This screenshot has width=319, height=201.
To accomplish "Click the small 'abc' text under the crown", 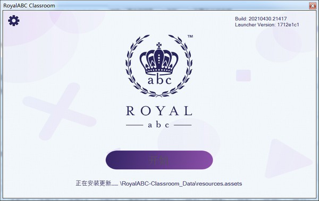I will [159, 80].
